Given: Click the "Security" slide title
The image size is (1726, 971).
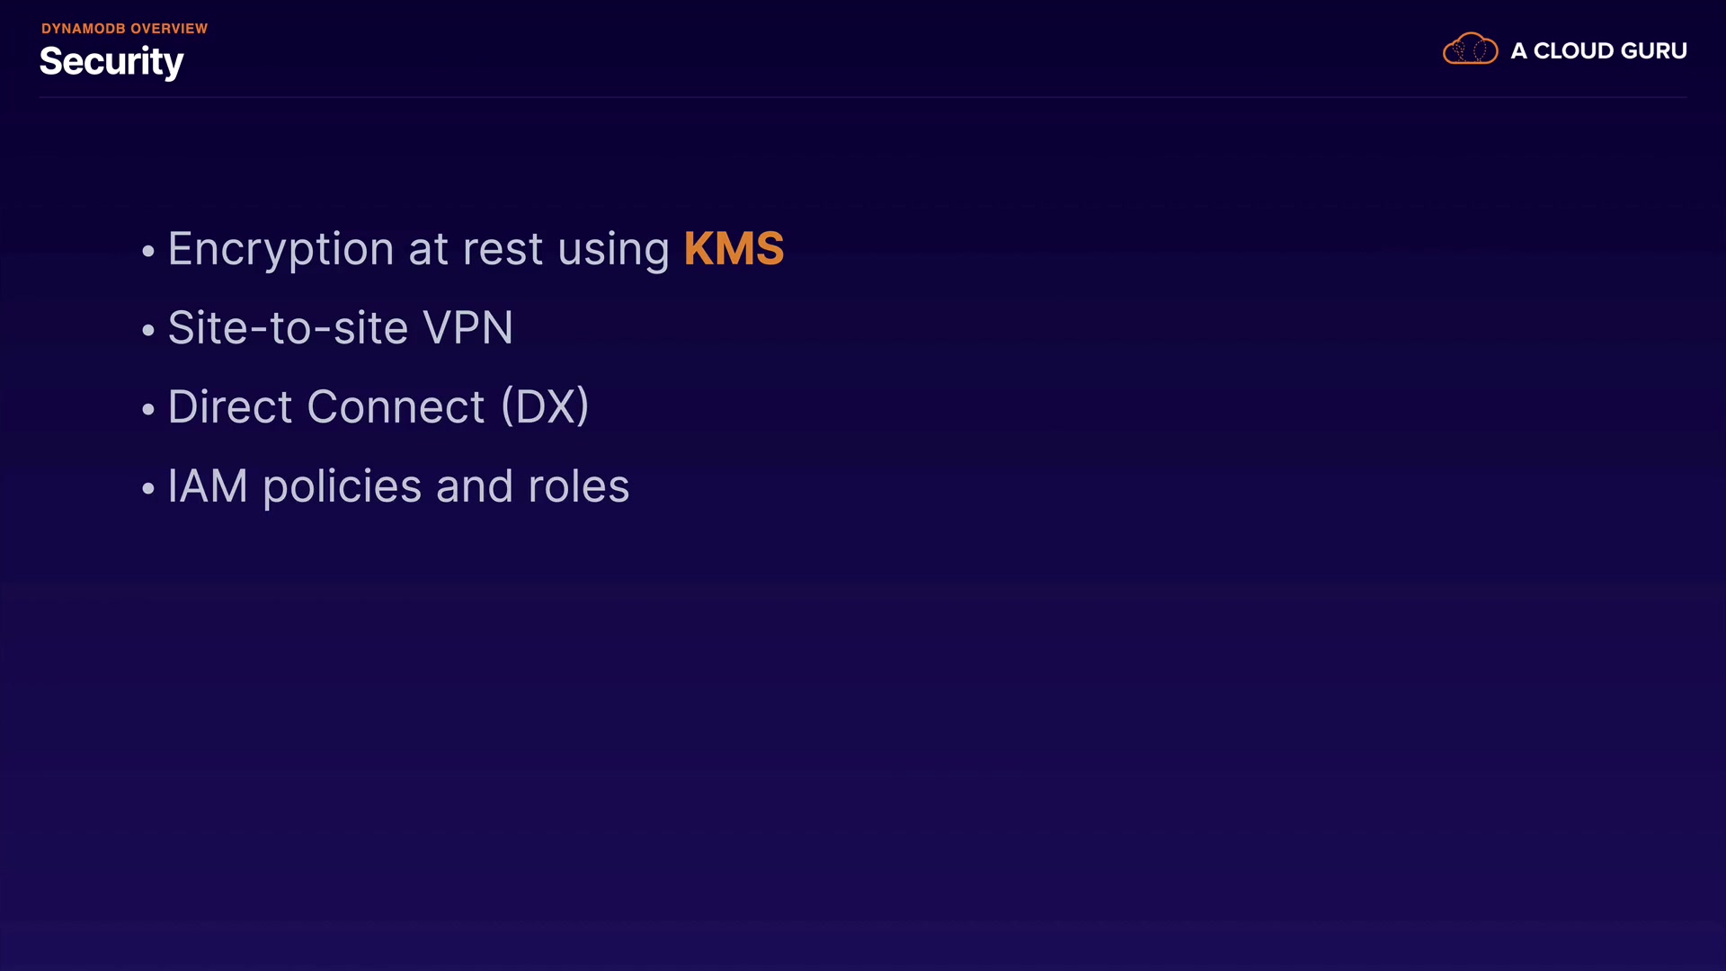Looking at the screenshot, I should (x=111, y=61).
